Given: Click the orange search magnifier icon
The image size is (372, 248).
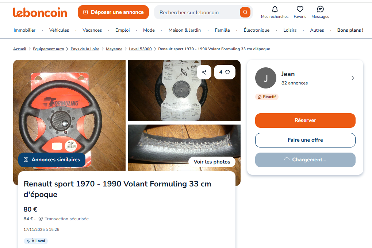Looking at the screenshot, I should click(x=245, y=12).
